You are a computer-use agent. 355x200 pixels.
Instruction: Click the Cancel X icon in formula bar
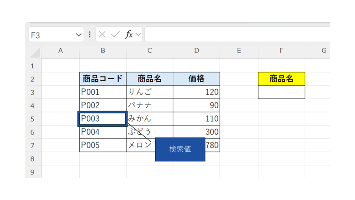(102, 34)
